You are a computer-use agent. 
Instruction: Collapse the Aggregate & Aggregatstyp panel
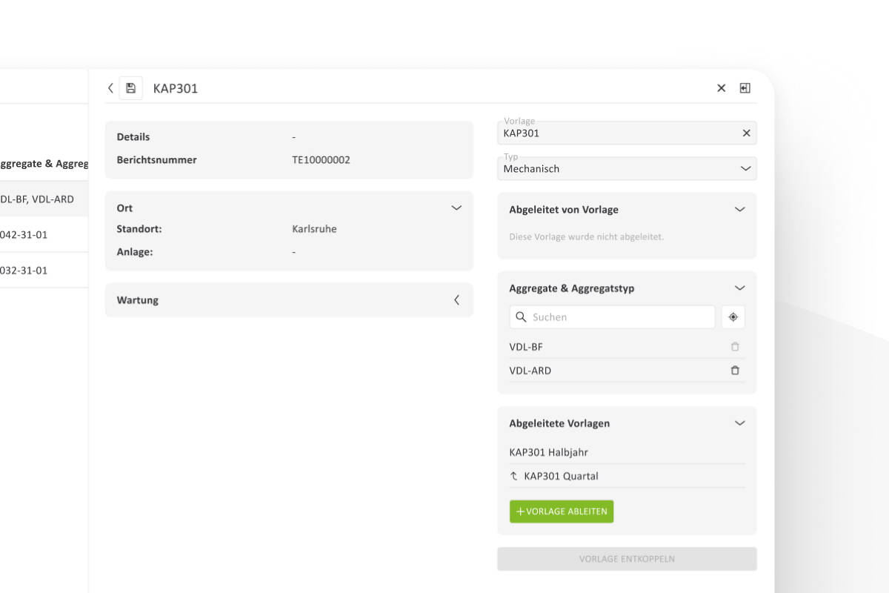click(x=739, y=288)
